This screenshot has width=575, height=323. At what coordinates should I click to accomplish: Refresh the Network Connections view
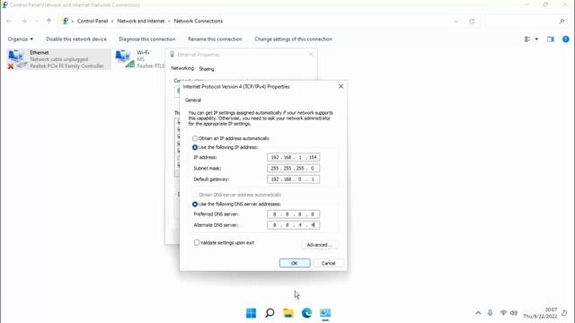472,22
